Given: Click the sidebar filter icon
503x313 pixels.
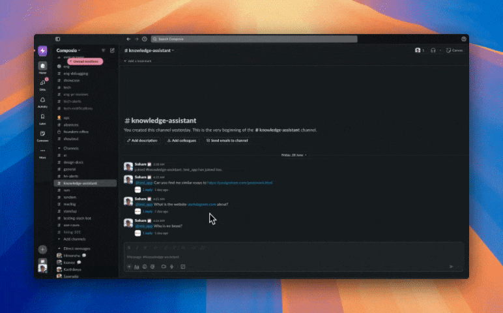Looking at the screenshot, I should coord(104,50).
